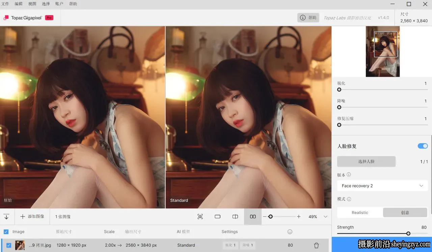Open the 账户 menu
432x252 pixels.
[59, 4]
